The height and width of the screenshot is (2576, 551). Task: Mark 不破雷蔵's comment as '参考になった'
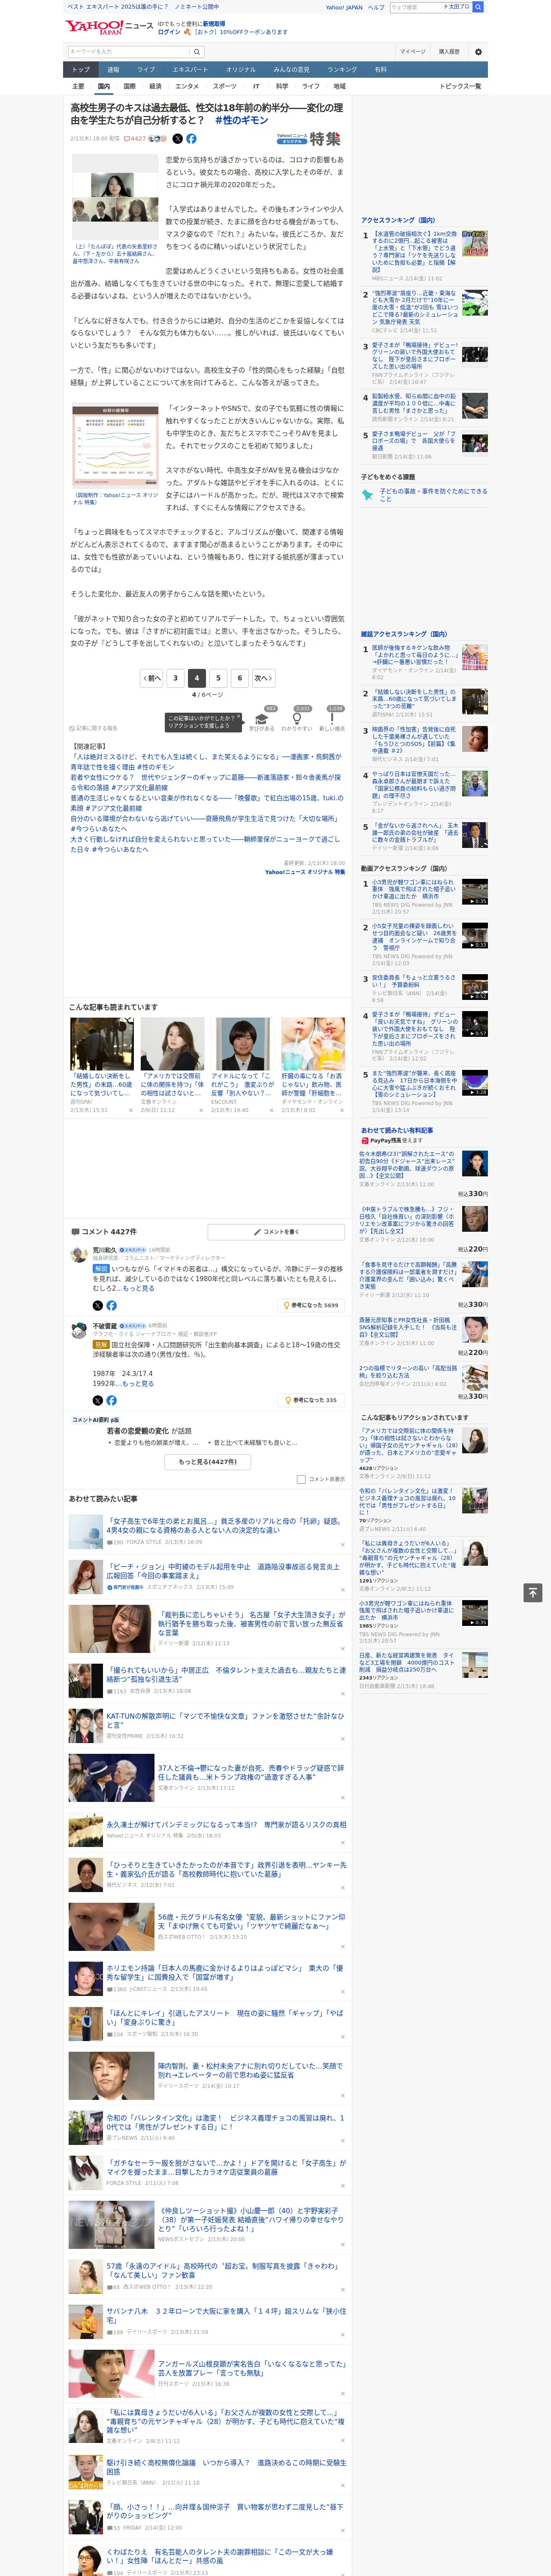311,1401
